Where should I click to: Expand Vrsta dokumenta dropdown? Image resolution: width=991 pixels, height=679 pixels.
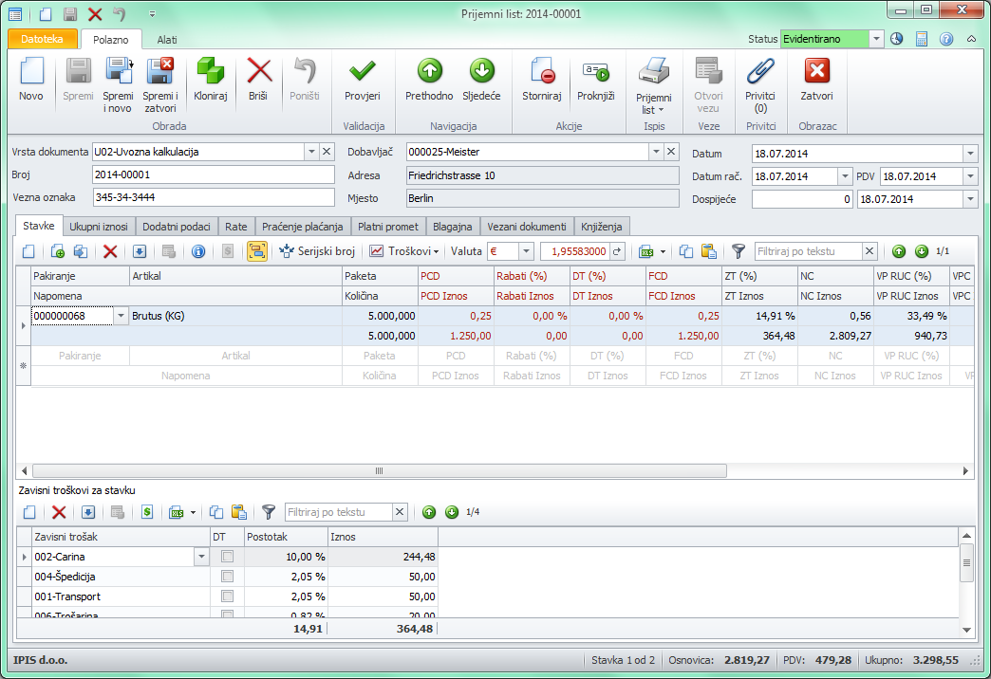pyautogui.click(x=311, y=152)
